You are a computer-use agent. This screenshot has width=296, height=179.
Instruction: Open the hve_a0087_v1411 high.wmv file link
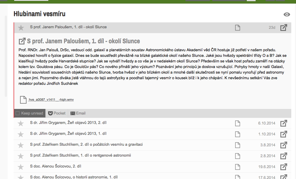coord(51,100)
